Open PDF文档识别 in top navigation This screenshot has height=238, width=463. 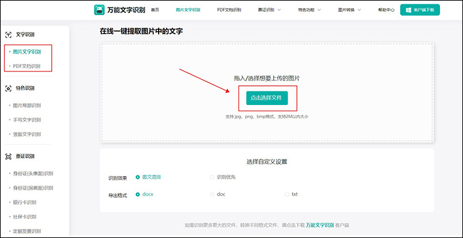(229, 10)
